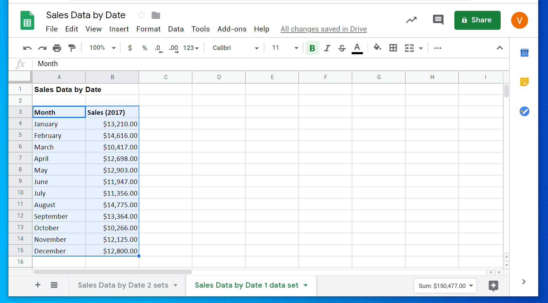Open All changes saved in Drive link

[323, 29]
